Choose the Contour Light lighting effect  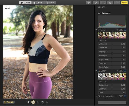click(38, 102)
